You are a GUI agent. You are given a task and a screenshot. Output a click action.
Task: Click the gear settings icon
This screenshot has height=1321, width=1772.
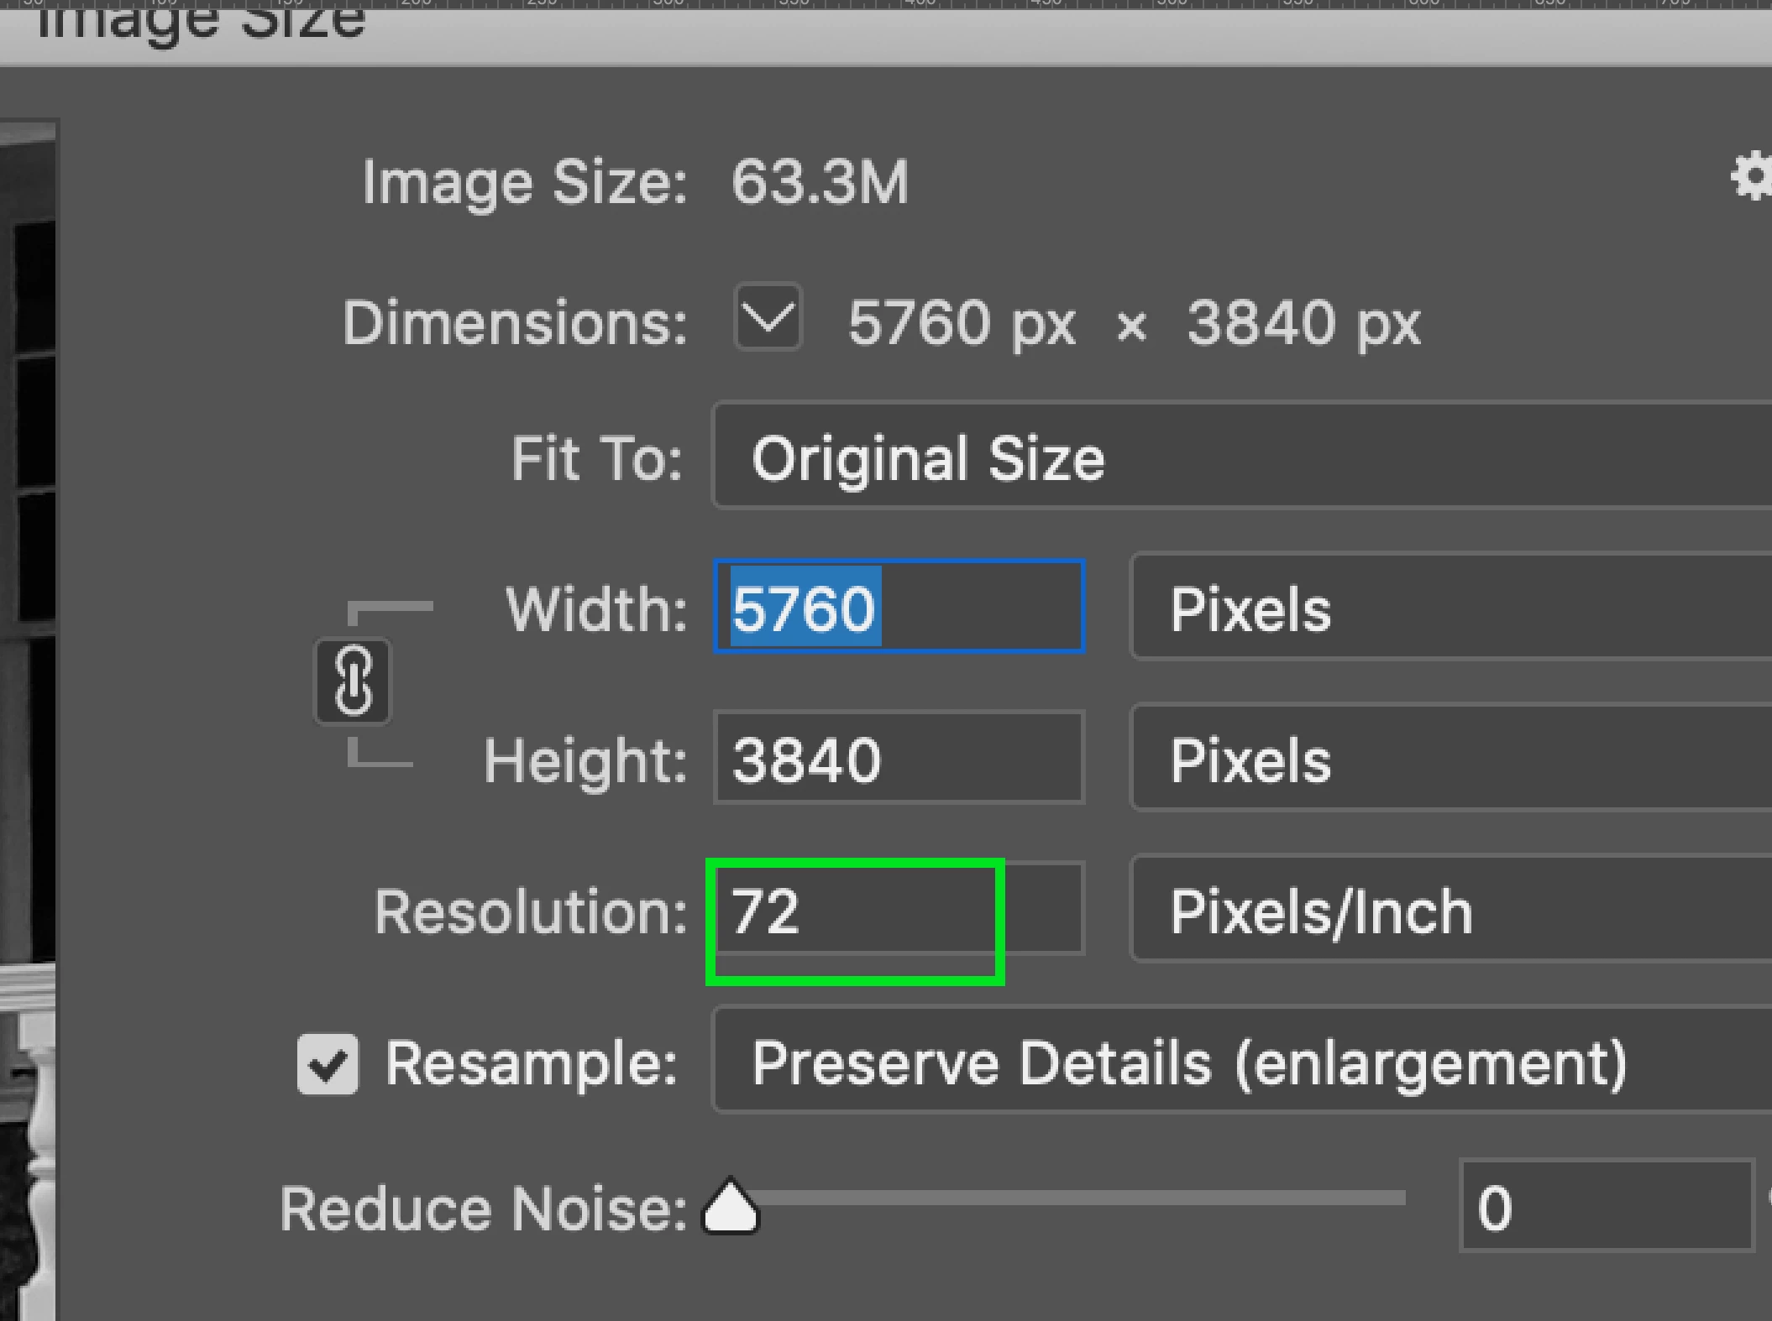[1752, 177]
